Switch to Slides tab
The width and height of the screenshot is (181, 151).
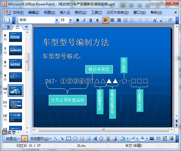point(18,27)
